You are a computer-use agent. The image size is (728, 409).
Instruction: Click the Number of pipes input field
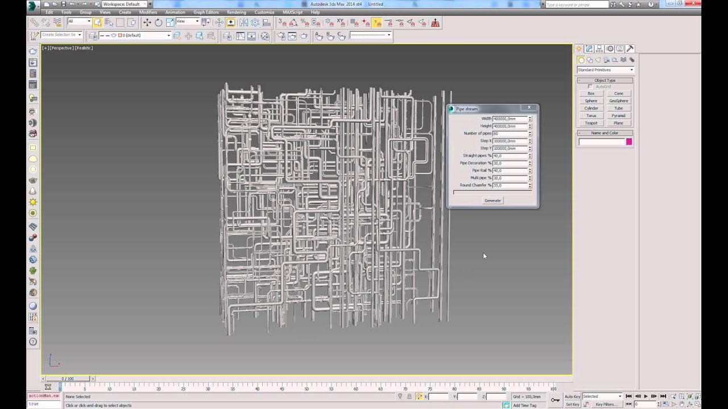point(510,133)
